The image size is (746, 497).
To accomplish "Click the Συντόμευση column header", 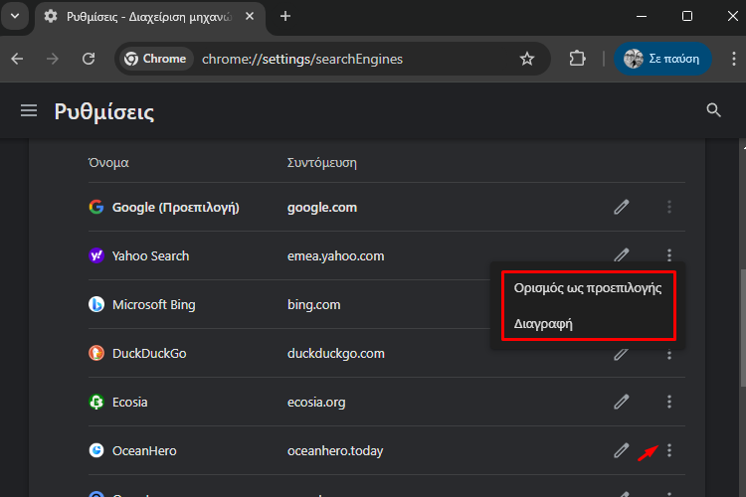I will point(321,163).
